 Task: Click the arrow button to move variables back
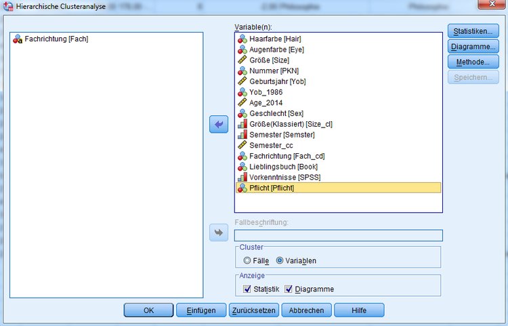pyautogui.click(x=219, y=124)
